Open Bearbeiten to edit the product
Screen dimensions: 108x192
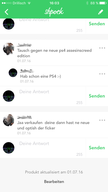tap(54, 181)
